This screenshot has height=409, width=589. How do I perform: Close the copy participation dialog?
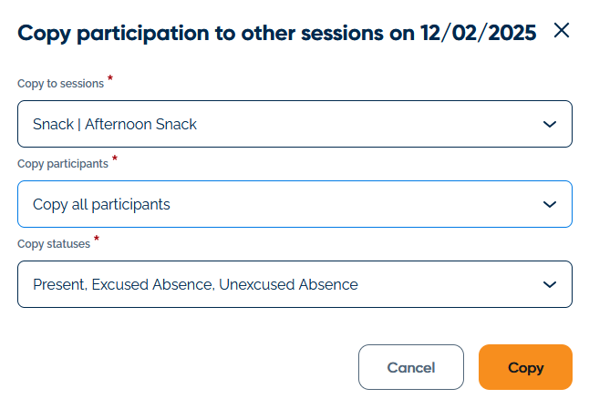[562, 31]
